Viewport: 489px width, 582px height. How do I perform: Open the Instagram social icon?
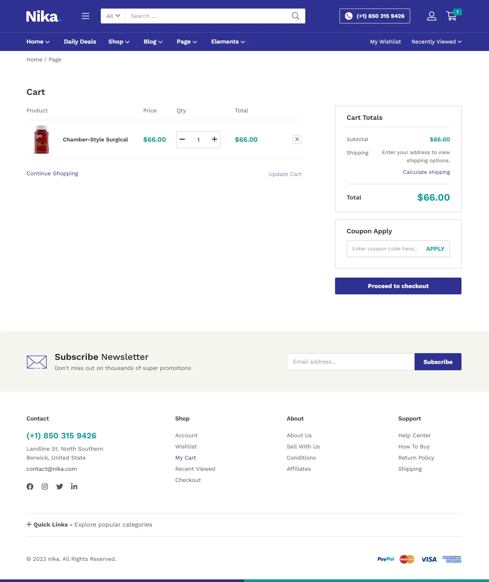click(x=45, y=486)
